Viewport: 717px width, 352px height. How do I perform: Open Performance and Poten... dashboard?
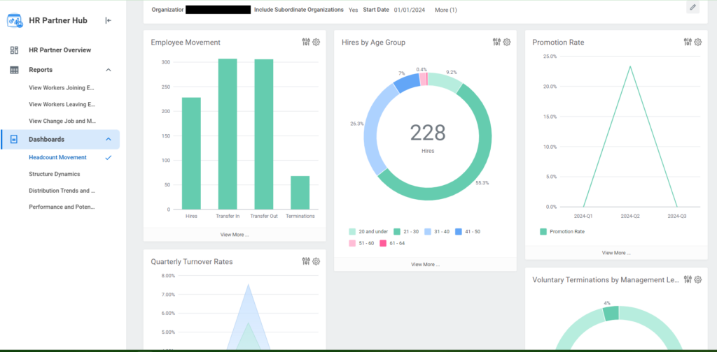tap(62, 207)
